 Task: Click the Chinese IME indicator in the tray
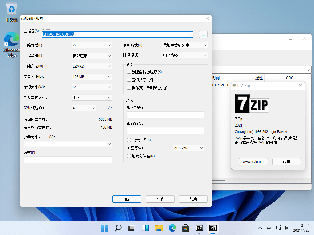tap(269, 228)
